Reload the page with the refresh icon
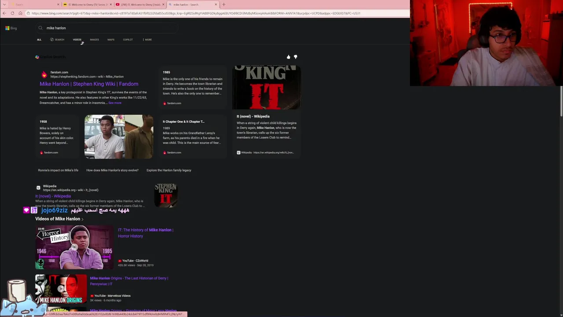Image resolution: width=563 pixels, height=317 pixels. coord(12,13)
